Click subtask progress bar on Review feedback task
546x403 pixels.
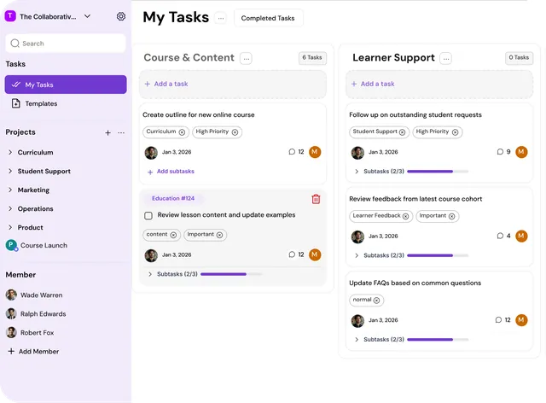(x=438, y=255)
